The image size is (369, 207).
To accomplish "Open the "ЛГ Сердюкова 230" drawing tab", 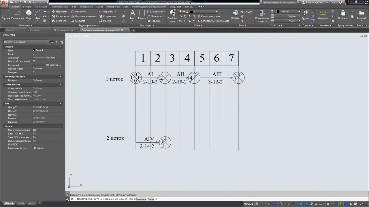I will pos(64,30).
